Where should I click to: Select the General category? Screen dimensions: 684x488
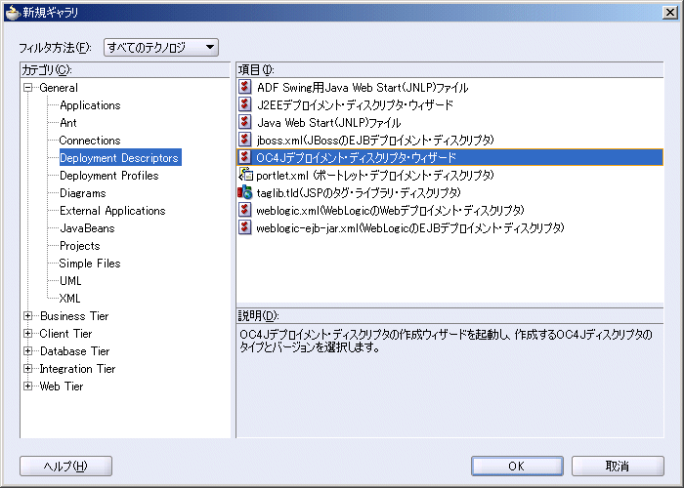pos(59,88)
